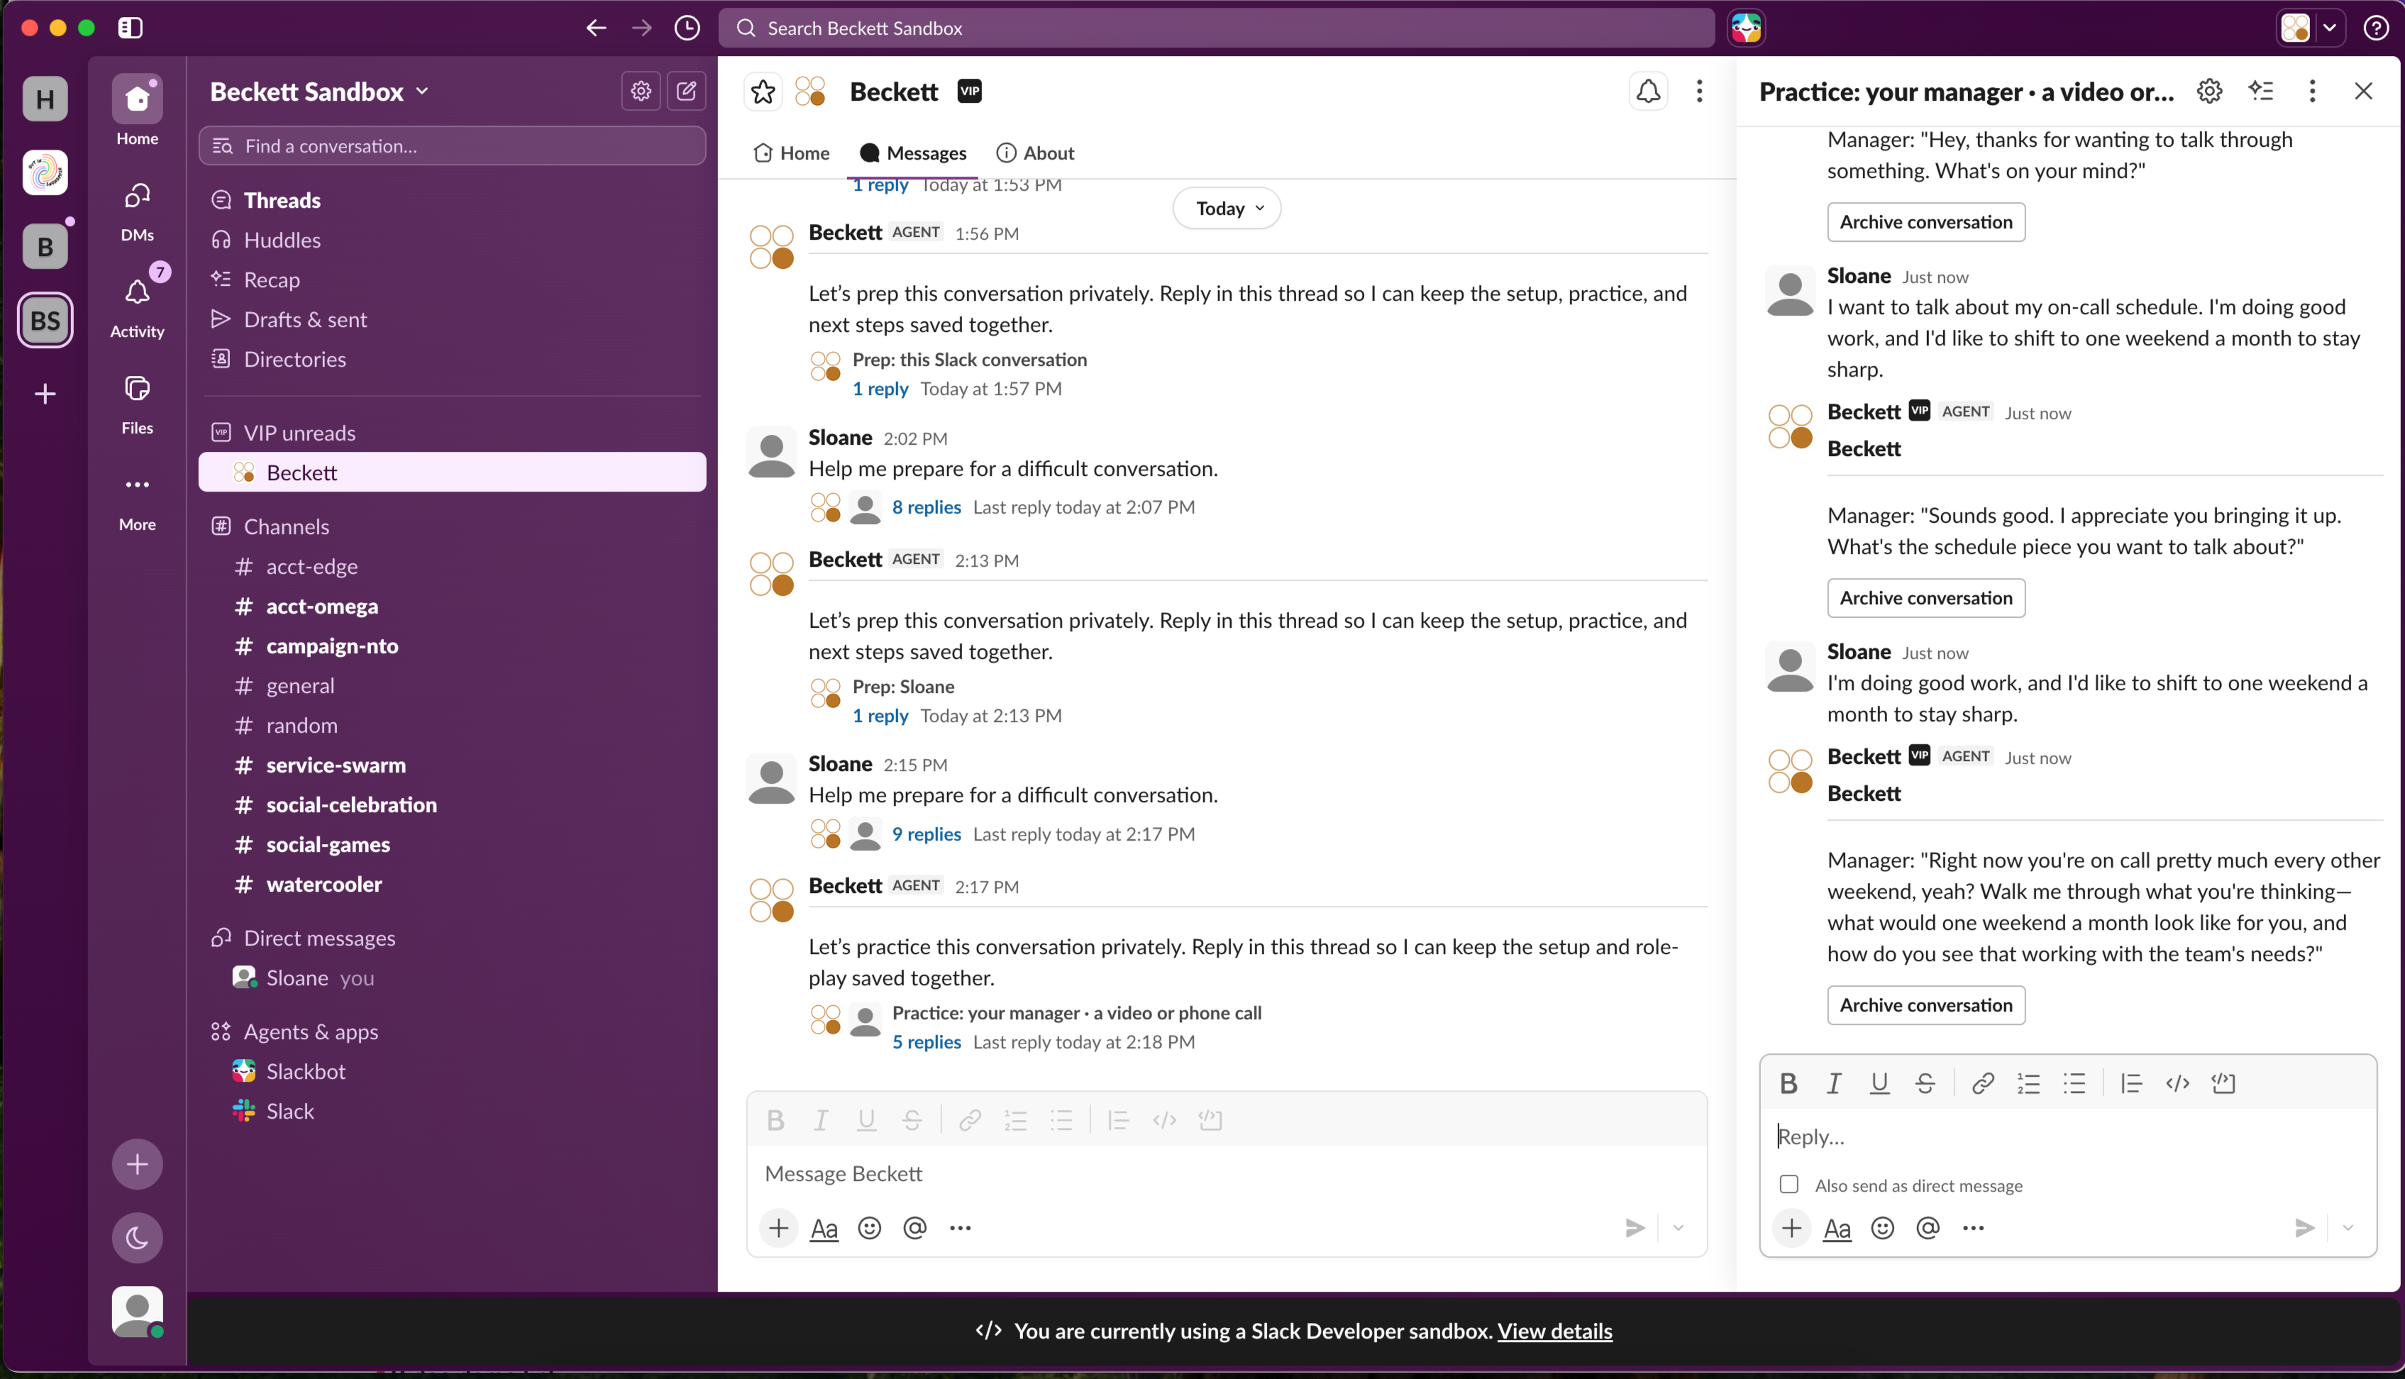
Task: Open the history clock icon
Action: coord(687,28)
